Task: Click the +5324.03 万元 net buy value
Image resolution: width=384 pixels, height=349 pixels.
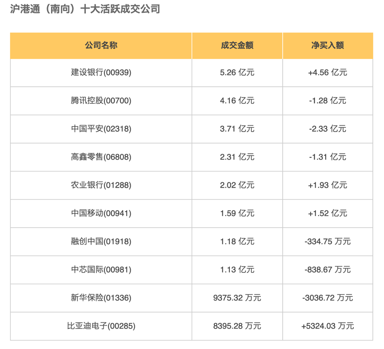Action: (328, 326)
